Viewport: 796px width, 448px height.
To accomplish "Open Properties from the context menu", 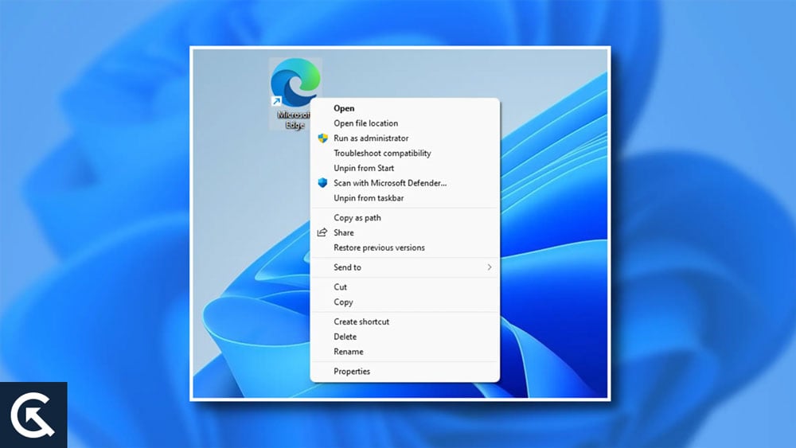I will pos(352,372).
